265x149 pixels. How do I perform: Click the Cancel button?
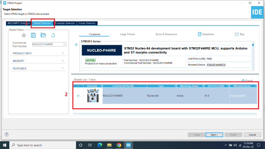(x=252, y=135)
